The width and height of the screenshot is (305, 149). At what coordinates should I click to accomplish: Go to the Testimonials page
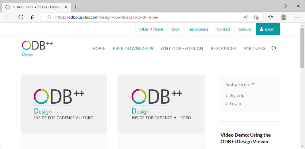pos(198,29)
